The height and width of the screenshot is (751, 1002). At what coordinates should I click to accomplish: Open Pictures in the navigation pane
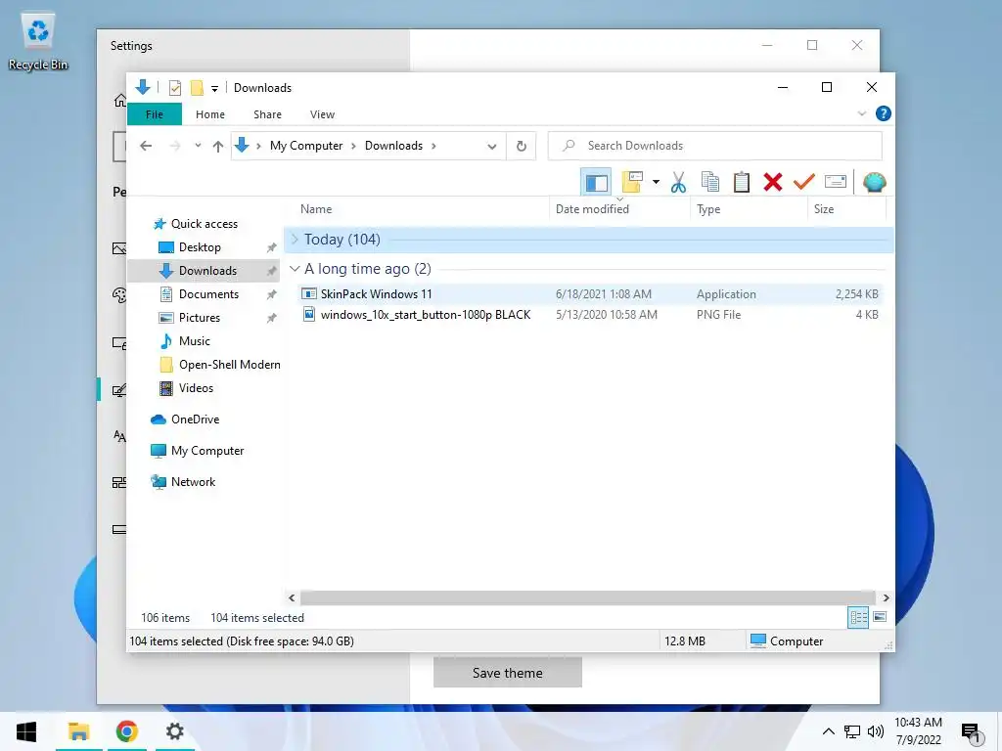coord(199,318)
